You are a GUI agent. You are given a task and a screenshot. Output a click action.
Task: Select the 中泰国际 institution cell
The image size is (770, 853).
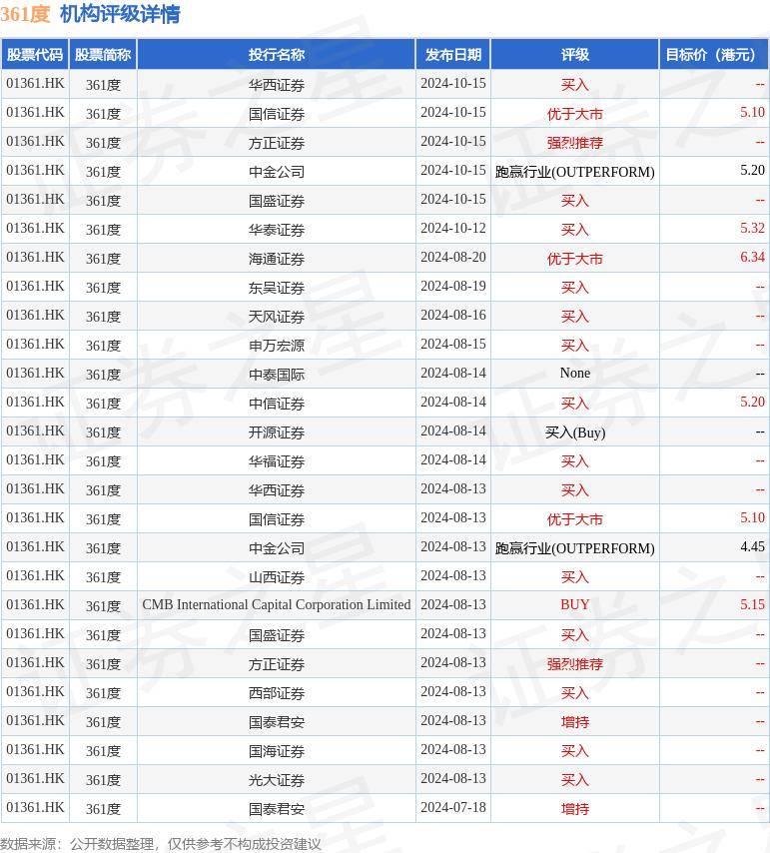(277, 375)
